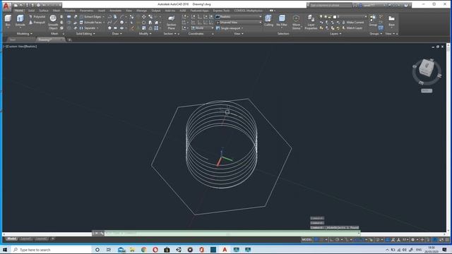
Task: Expand the Layers panel
Action: tap(335, 34)
